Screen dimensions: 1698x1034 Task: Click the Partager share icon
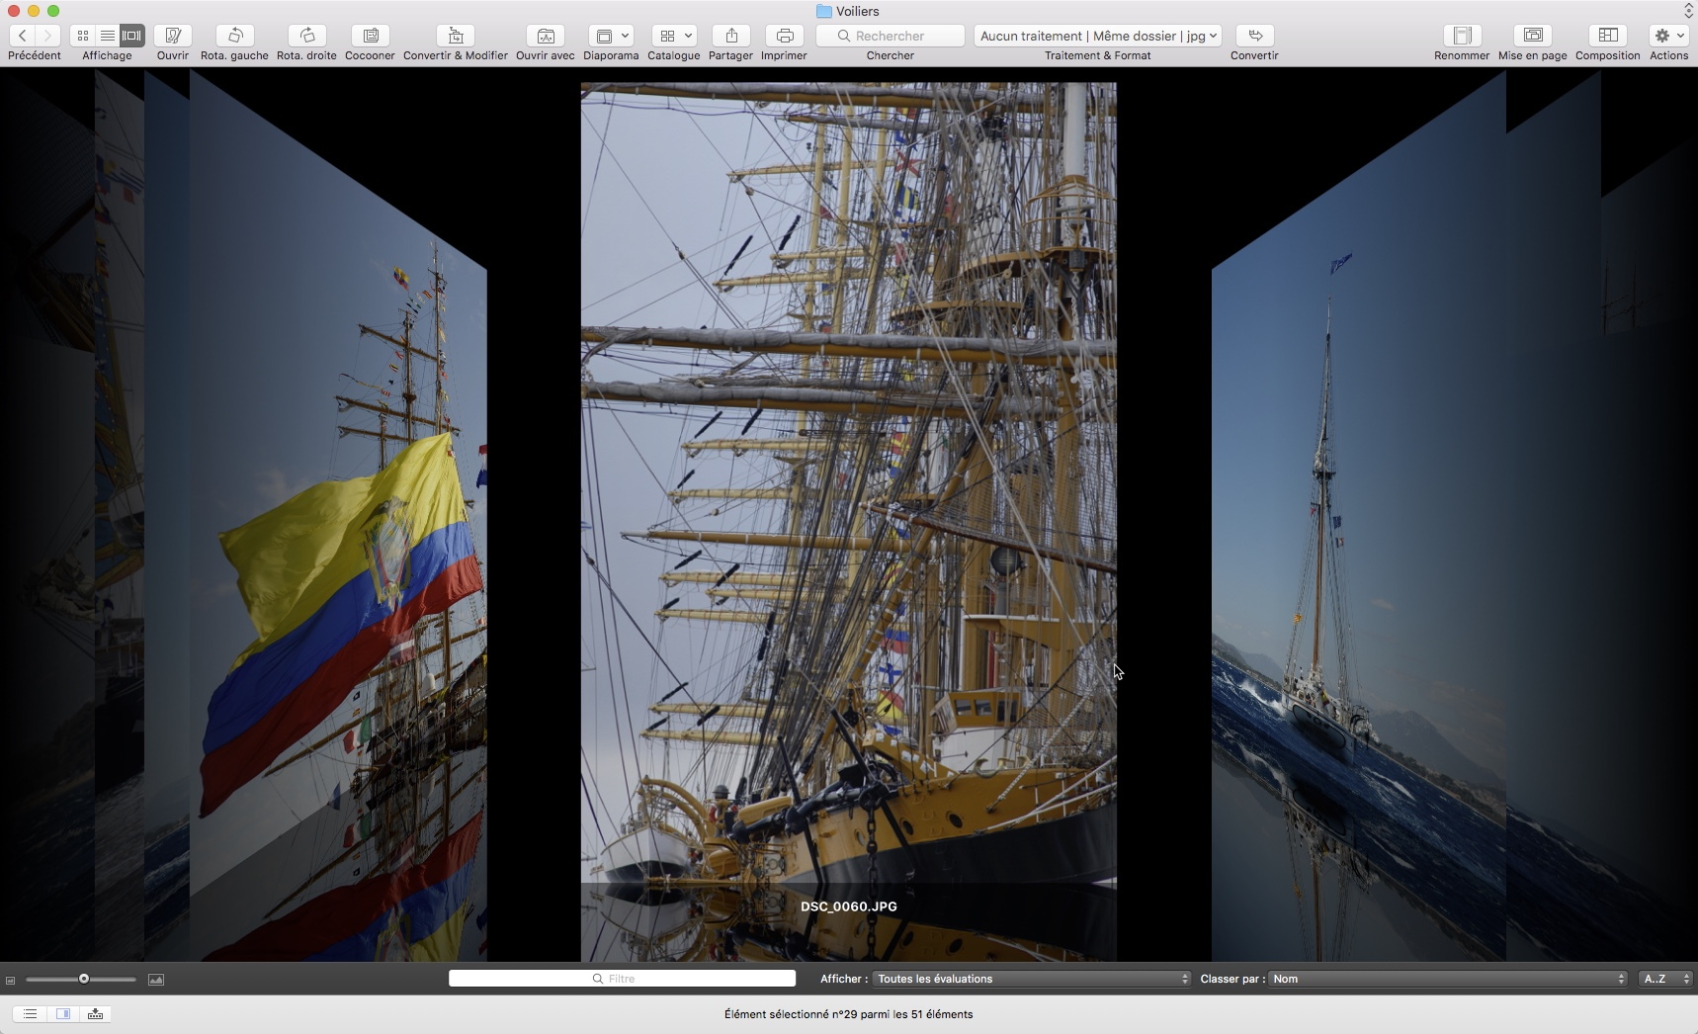[x=730, y=36]
